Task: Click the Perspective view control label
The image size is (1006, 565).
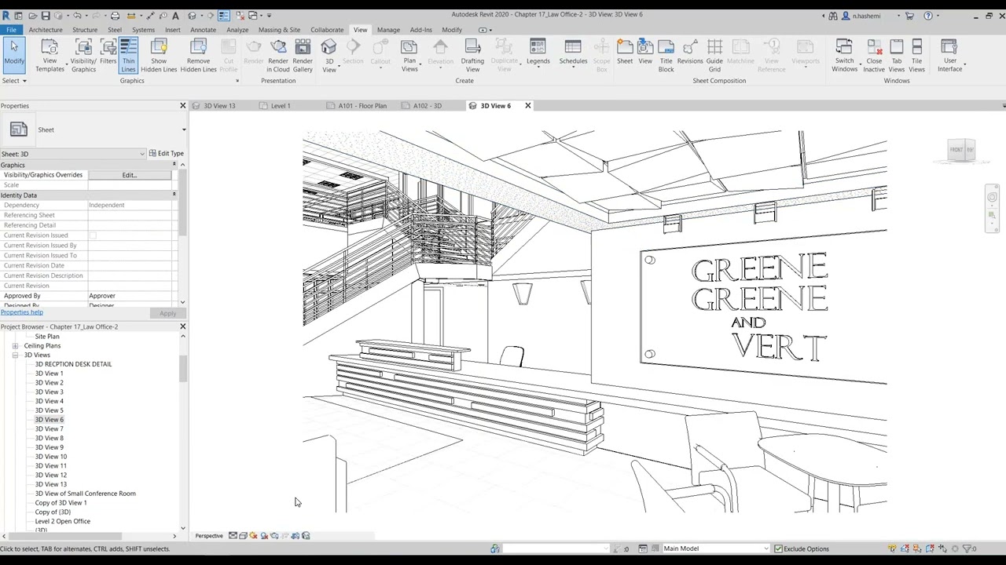Action: click(209, 536)
